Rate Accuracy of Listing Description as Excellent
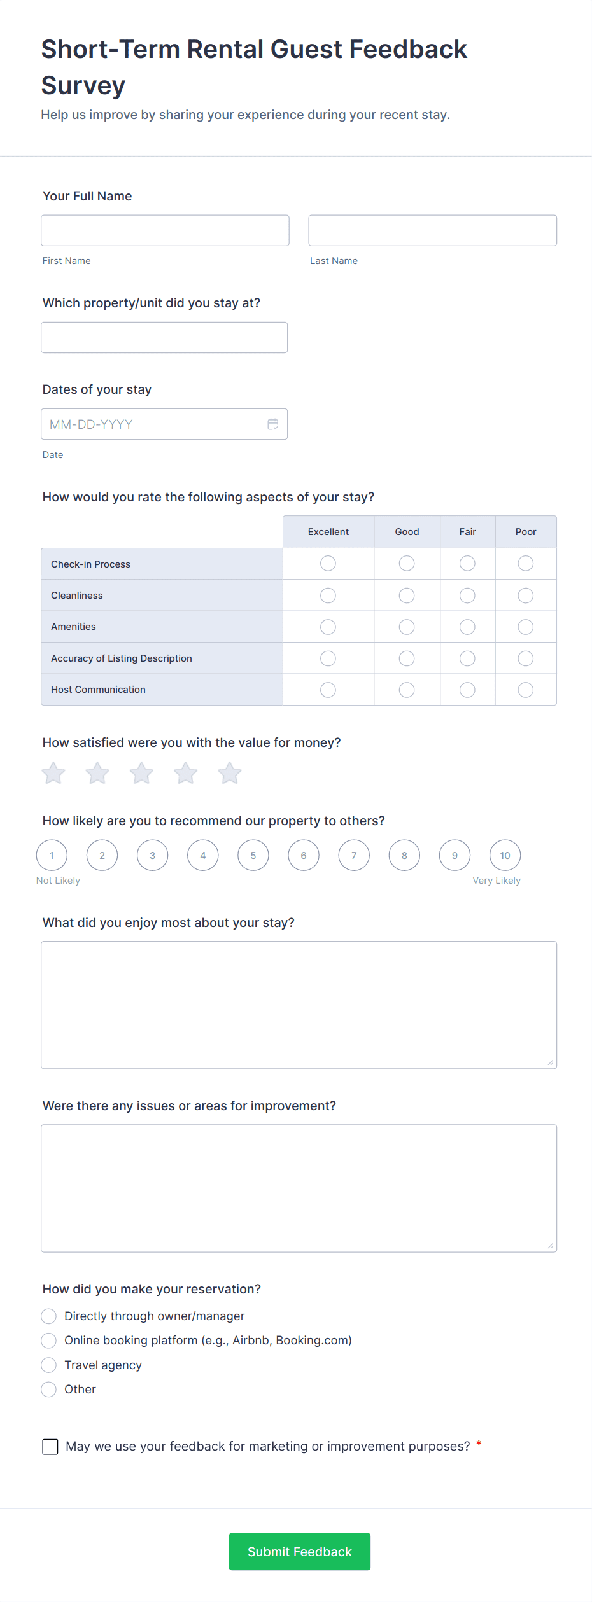The height and width of the screenshot is (1602, 592). [x=328, y=658]
